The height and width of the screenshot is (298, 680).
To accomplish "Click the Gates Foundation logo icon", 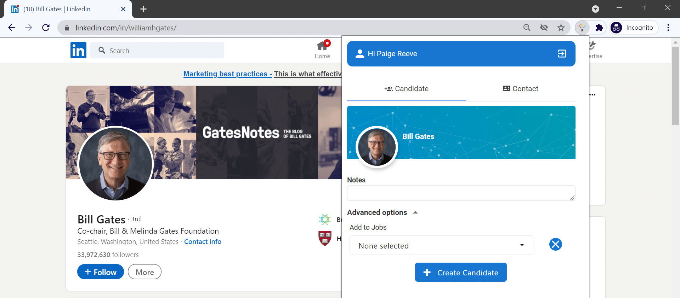I will 325,219.
